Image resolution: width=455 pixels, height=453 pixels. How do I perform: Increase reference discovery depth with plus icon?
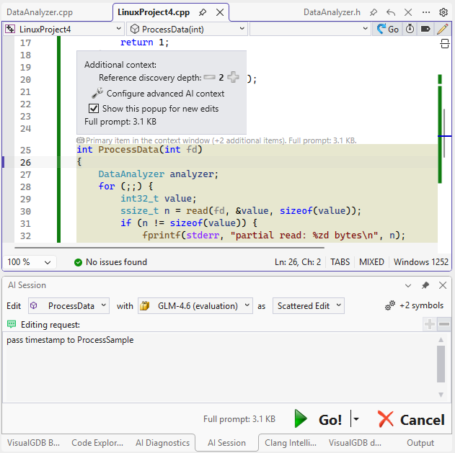tap(234, 78)
